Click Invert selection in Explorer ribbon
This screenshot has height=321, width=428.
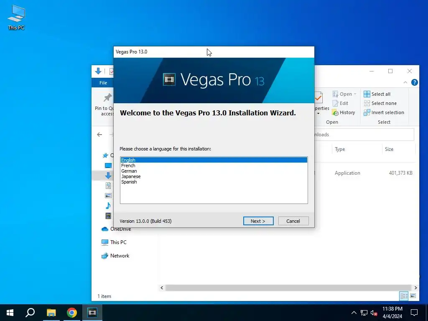pyautogui.click(x=384, y=112)
